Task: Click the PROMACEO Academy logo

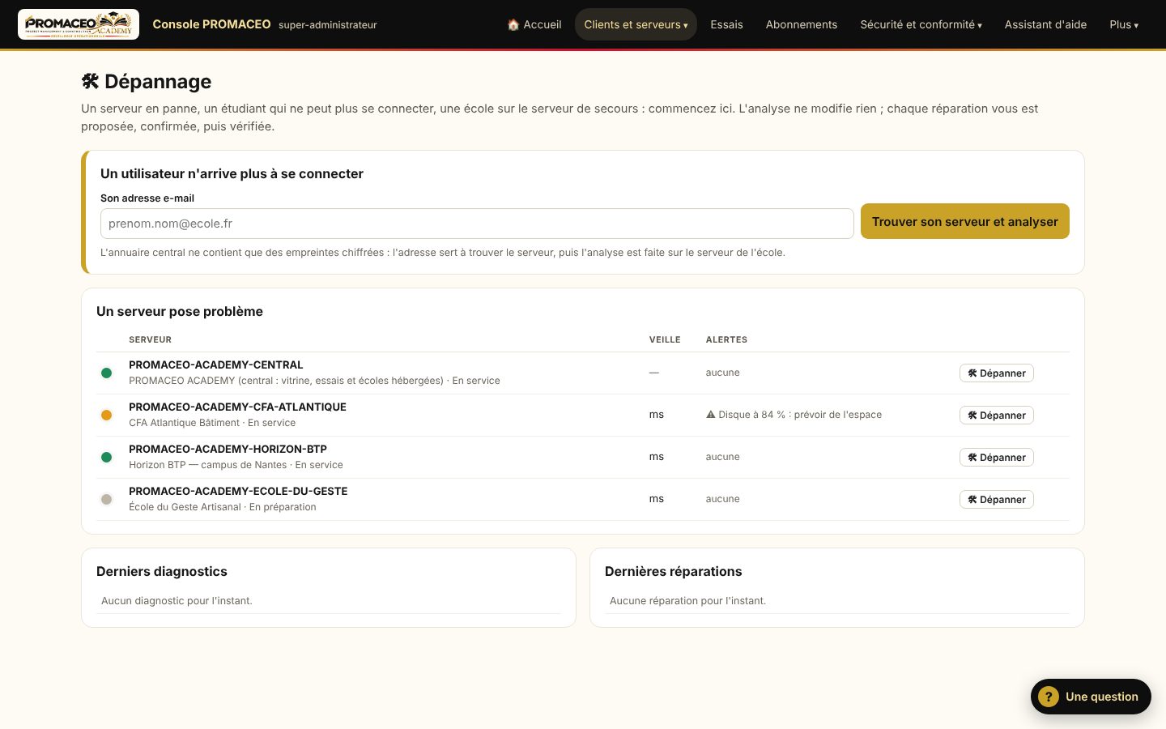Action: [79, 24]
